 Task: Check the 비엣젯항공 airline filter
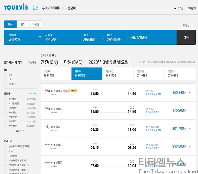tap(6, 117)
